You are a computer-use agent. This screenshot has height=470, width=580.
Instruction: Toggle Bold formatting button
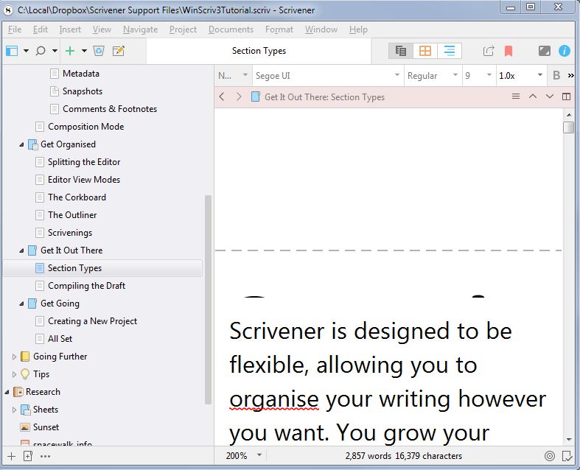tap(556, 75)
